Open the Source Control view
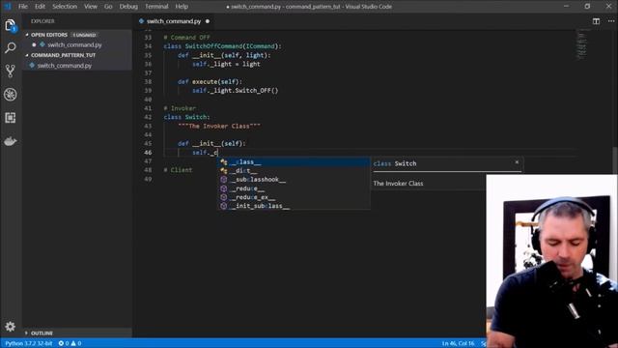 coord(11,71)
